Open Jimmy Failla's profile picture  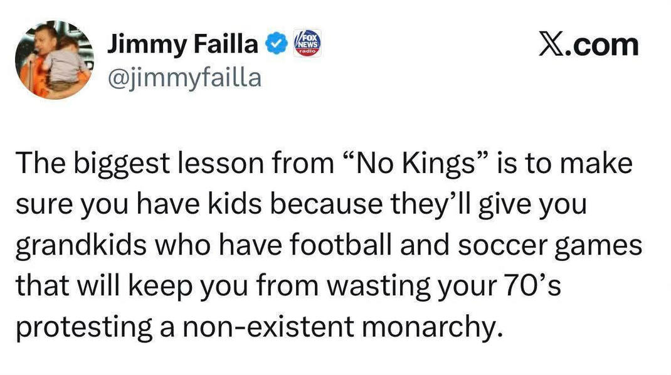pos(54,59)
